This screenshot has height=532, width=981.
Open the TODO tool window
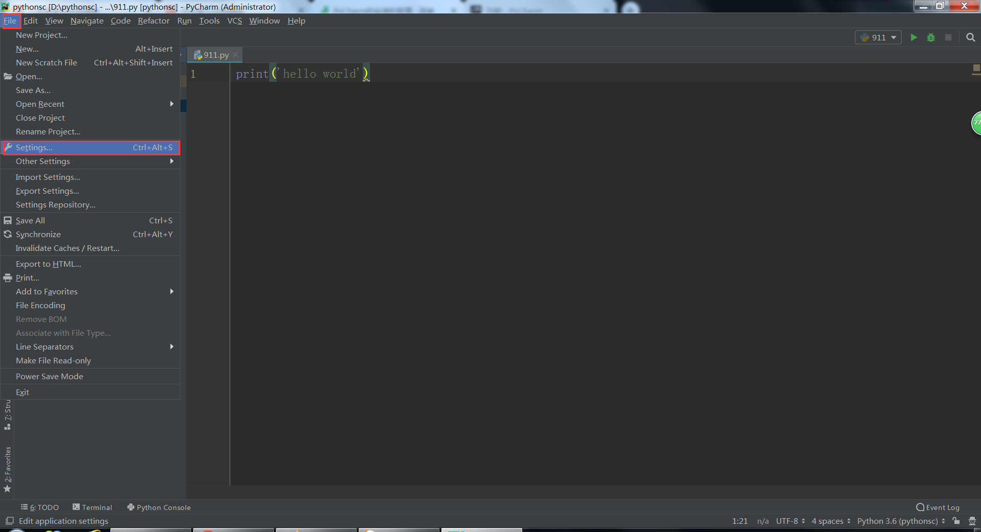coord(44,507)
